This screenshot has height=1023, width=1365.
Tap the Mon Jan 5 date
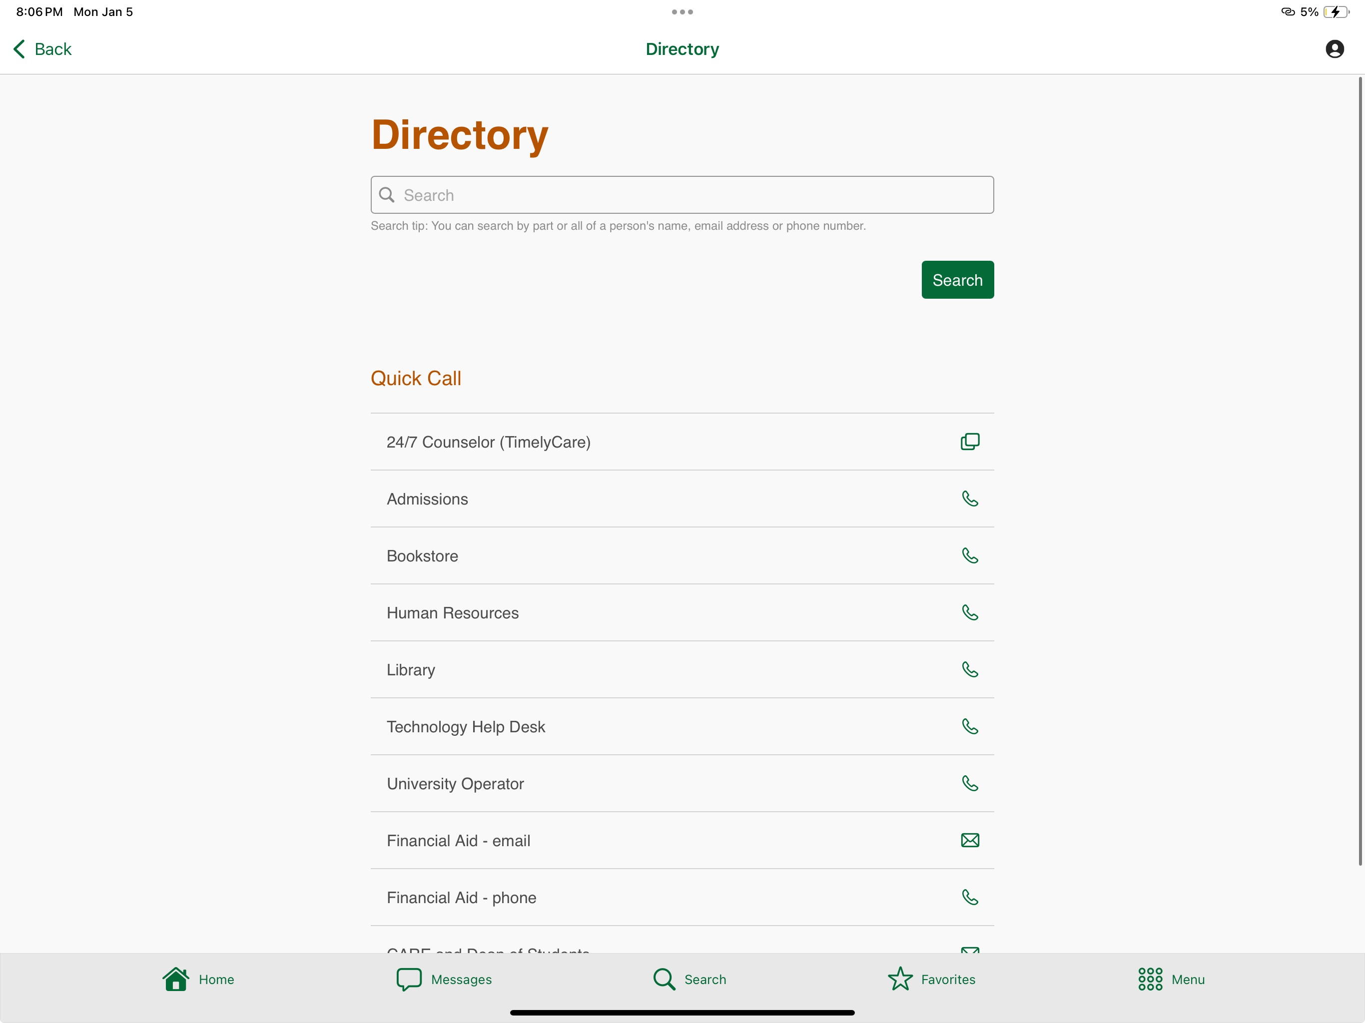pyautogui.click(x=103, y=11)
